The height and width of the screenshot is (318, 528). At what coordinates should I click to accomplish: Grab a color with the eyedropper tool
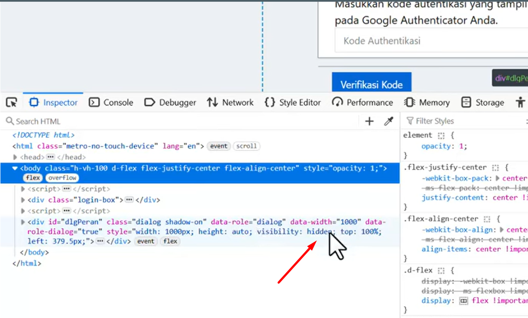[x=388, y=121]
